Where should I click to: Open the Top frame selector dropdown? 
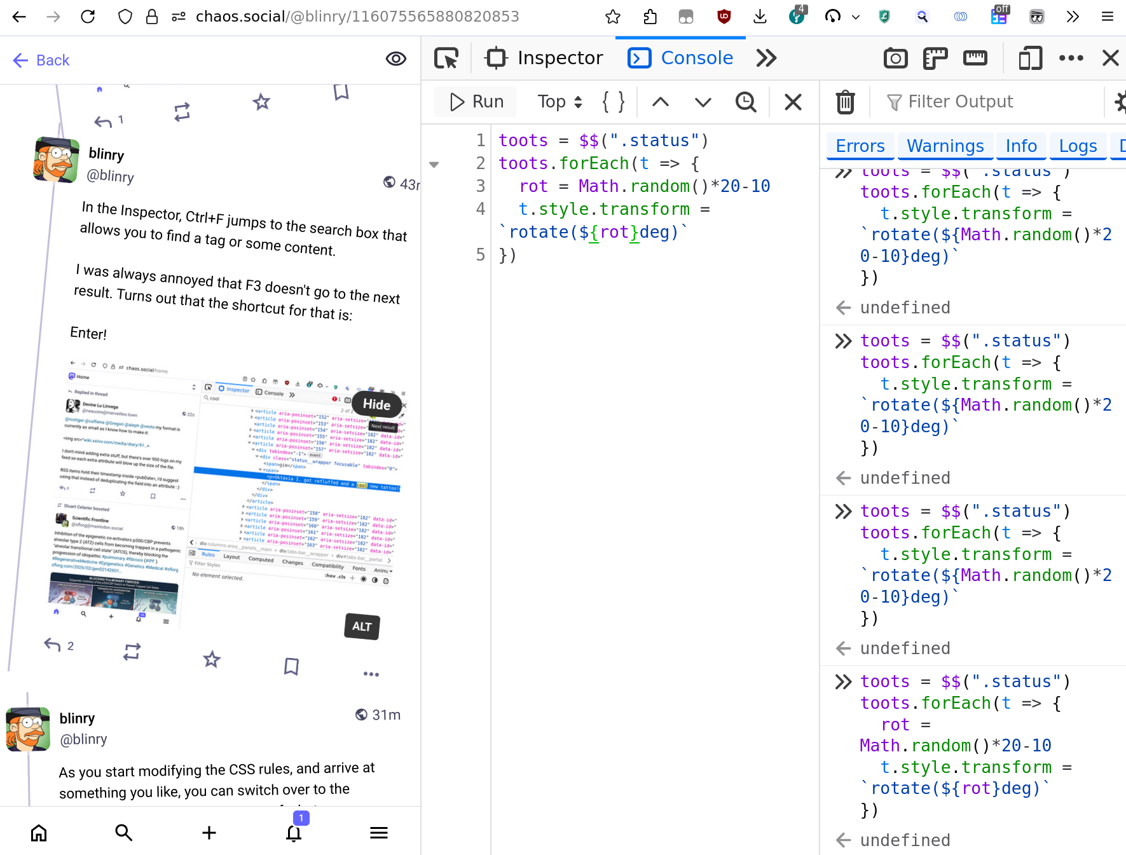point(558,102)
